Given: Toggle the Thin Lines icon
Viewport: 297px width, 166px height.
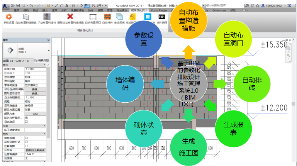Looking at the screenshot, I should click(x=87, y=6).
